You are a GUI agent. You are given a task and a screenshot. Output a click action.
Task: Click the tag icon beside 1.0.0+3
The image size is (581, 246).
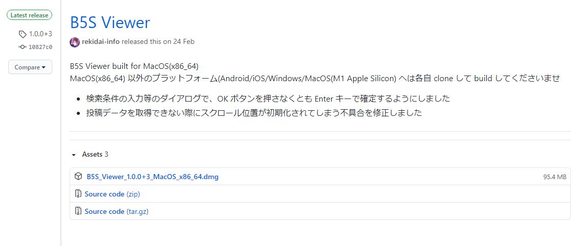[x=23, y=34]
